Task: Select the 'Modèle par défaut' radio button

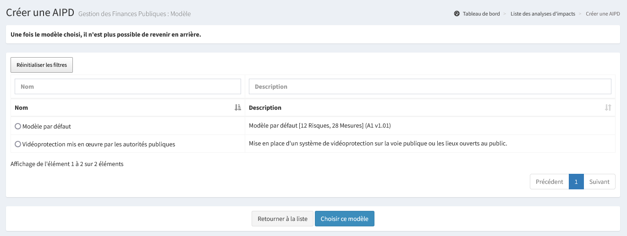Action: (18, 126)
